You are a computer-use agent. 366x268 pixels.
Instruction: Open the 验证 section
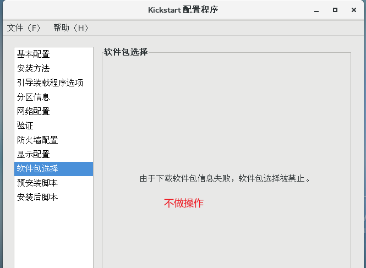(x=54, y=125)
